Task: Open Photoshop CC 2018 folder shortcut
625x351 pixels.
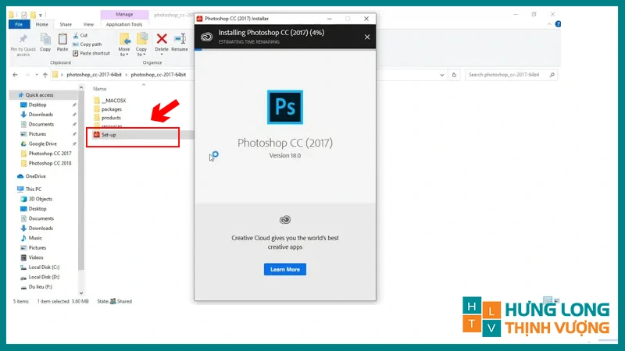Action: pyautogui.click(x=50, y=163)
